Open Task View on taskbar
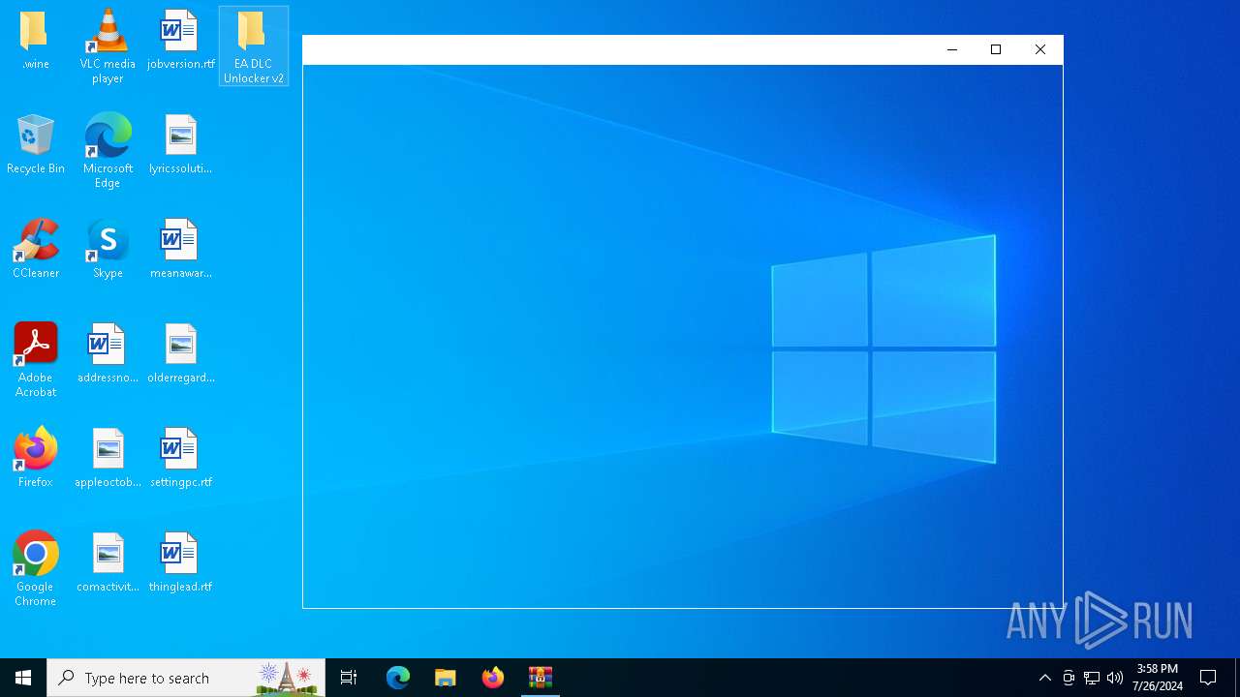The height and width of the screenshot is (697, 1240). (349, 678)
